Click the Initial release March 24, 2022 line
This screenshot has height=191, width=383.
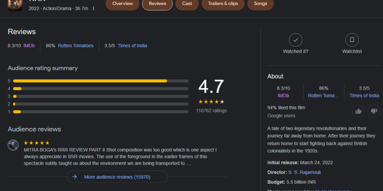[300, 163]
